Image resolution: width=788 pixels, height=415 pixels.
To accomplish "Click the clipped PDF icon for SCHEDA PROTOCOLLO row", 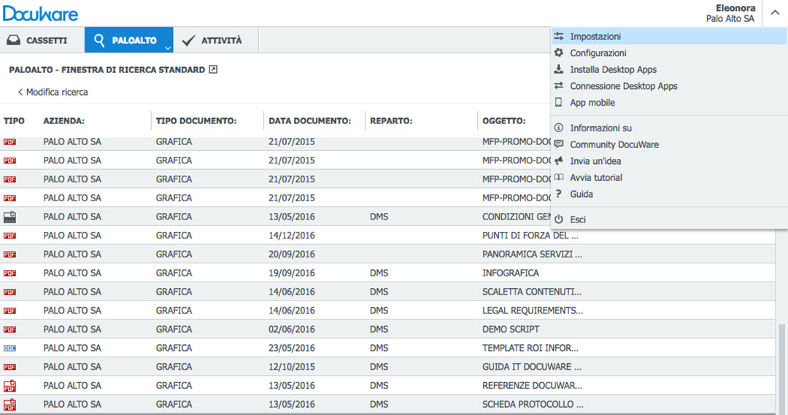I will click(9, 404).
